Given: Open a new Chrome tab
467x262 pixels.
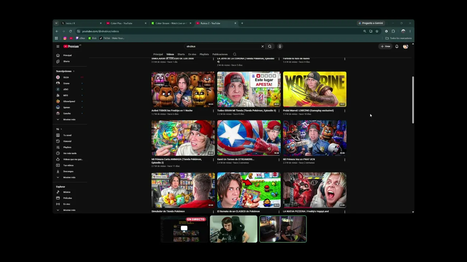Looking at the screenshot, I should point(242,23).
